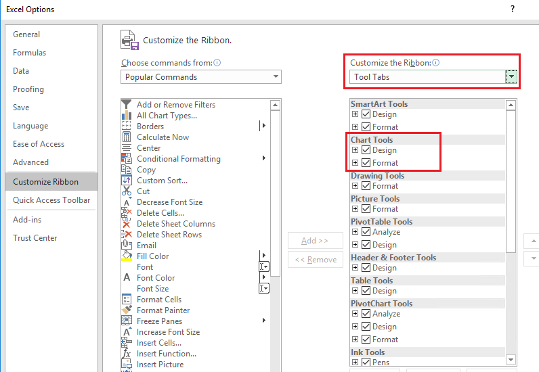
Task: Uncheck Analyze under PivotTable Tools
Action: pyautogui.click(x=366, y=231)
